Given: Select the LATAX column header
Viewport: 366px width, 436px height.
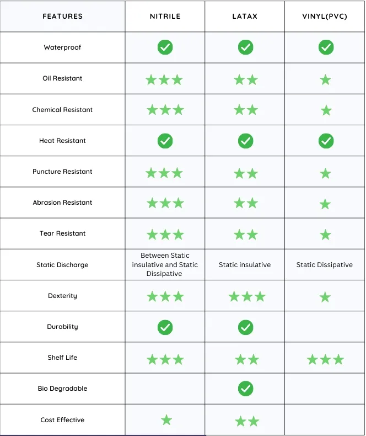Looking at the screenshot, I should coord(245,17).
